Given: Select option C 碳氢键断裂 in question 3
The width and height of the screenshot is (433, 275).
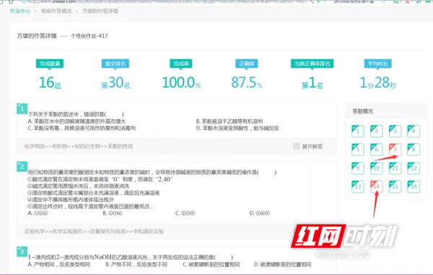Looking at the screenshot, I should coord(211,264).
